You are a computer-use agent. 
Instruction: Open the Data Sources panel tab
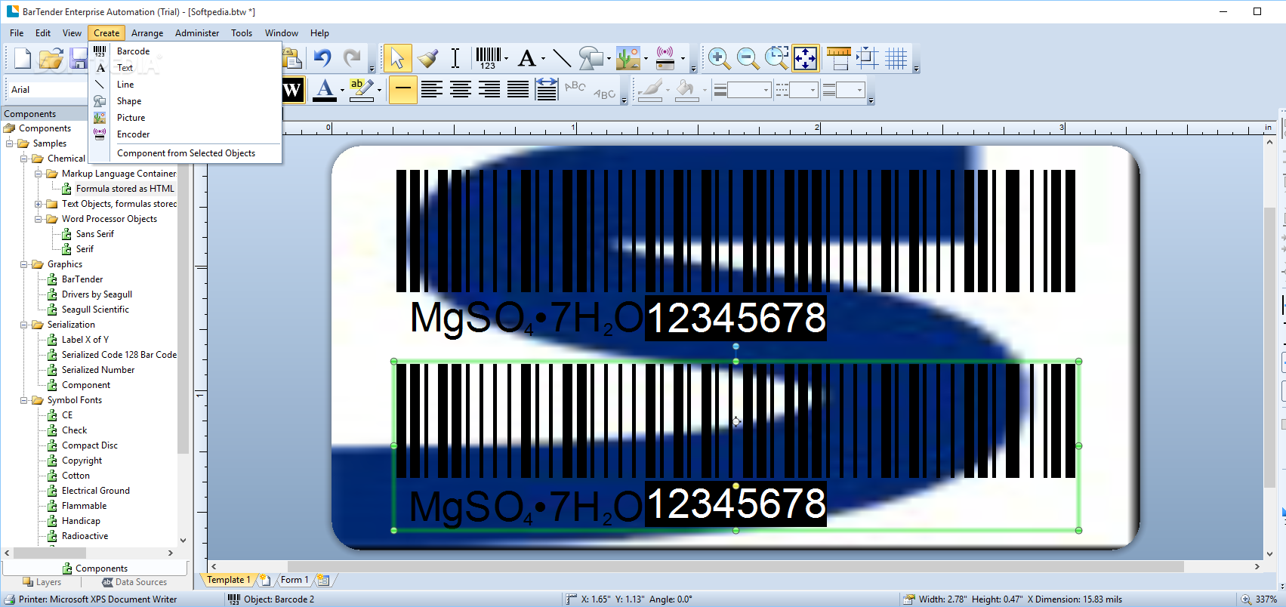click(134, 582)
